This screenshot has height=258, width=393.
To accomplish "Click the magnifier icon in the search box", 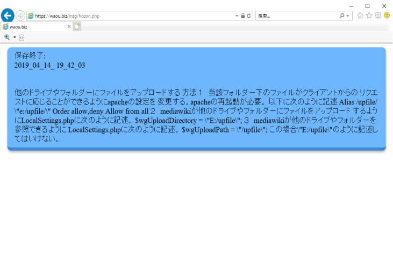I will coord(341,16).
